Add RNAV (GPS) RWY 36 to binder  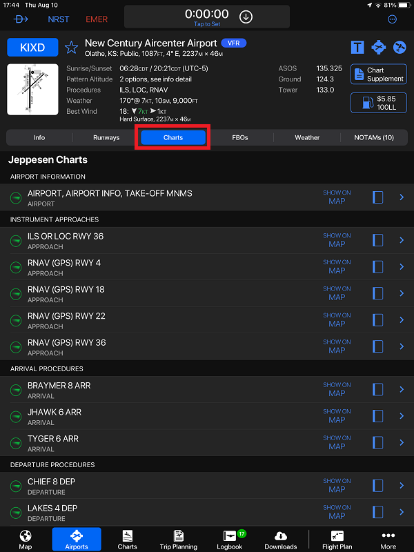pyautogui.click(x=377, y=346)
